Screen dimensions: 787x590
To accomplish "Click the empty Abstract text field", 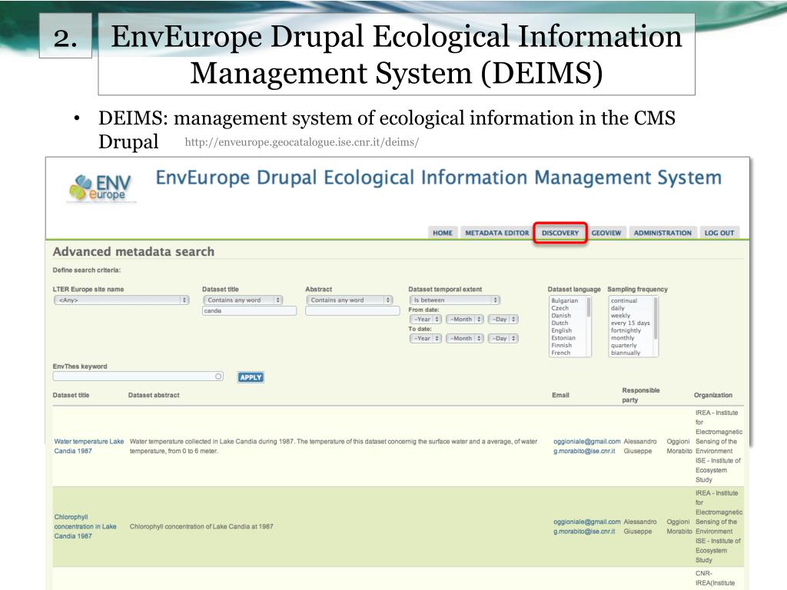I will coord(352,311).
